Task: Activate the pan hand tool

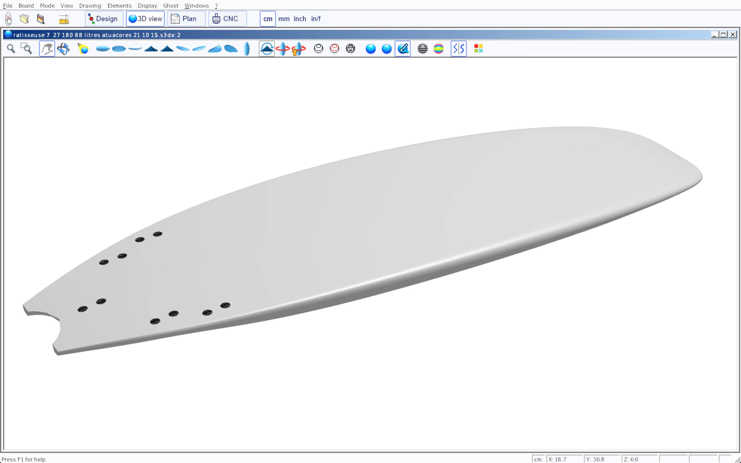Action: 47,49
